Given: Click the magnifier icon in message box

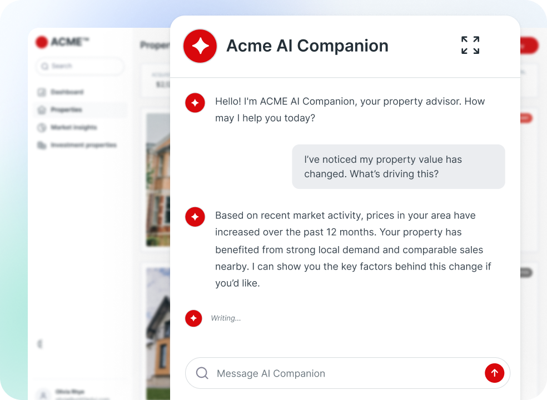Looking at the screenshot, I should tap(202, 373).
